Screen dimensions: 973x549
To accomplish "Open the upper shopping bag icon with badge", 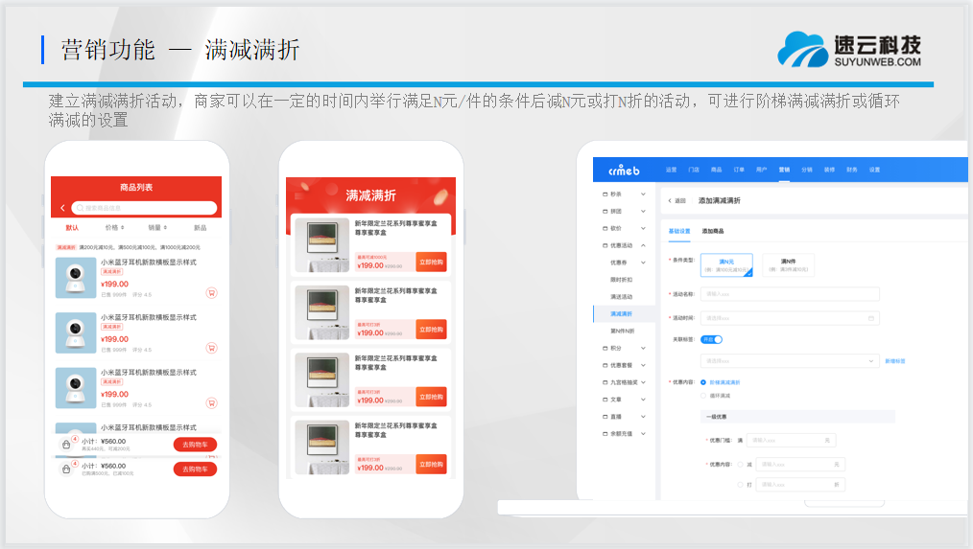I will click(66, 445).
